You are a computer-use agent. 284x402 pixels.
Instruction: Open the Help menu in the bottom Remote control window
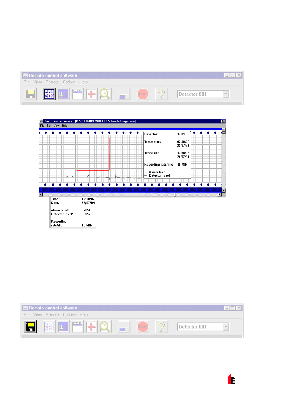click(x=84, y=315)
